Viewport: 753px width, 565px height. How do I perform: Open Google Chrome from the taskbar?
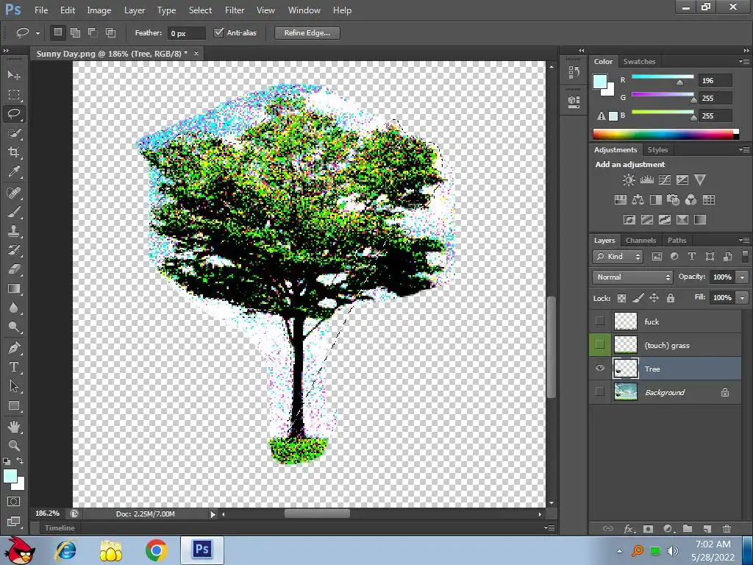point(157,550)
